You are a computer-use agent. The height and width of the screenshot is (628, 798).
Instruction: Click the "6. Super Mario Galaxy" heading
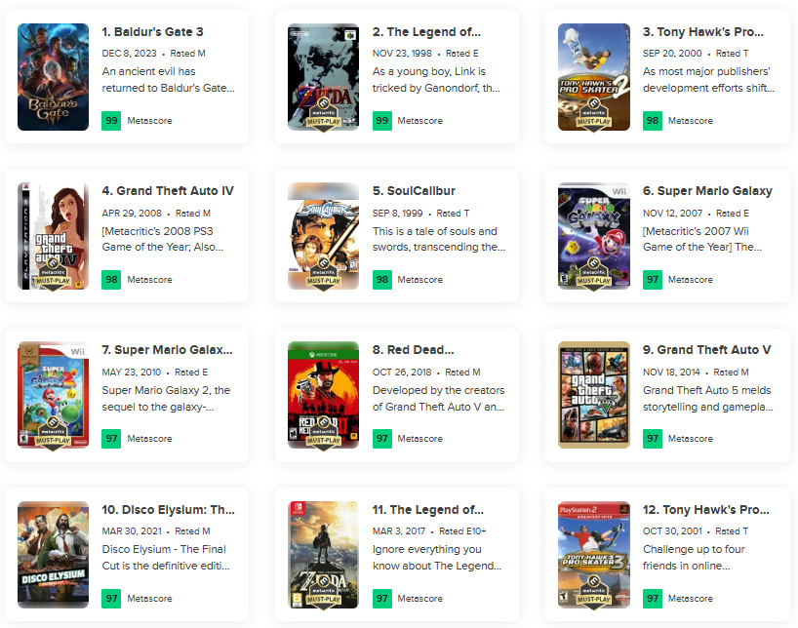(707, 191)
